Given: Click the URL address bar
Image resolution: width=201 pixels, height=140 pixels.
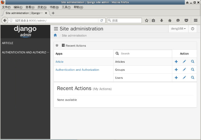Looking at the screenshot, I should (x=56, y=21).
